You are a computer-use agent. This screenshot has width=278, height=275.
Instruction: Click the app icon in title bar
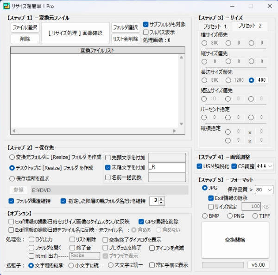[6, 6]
